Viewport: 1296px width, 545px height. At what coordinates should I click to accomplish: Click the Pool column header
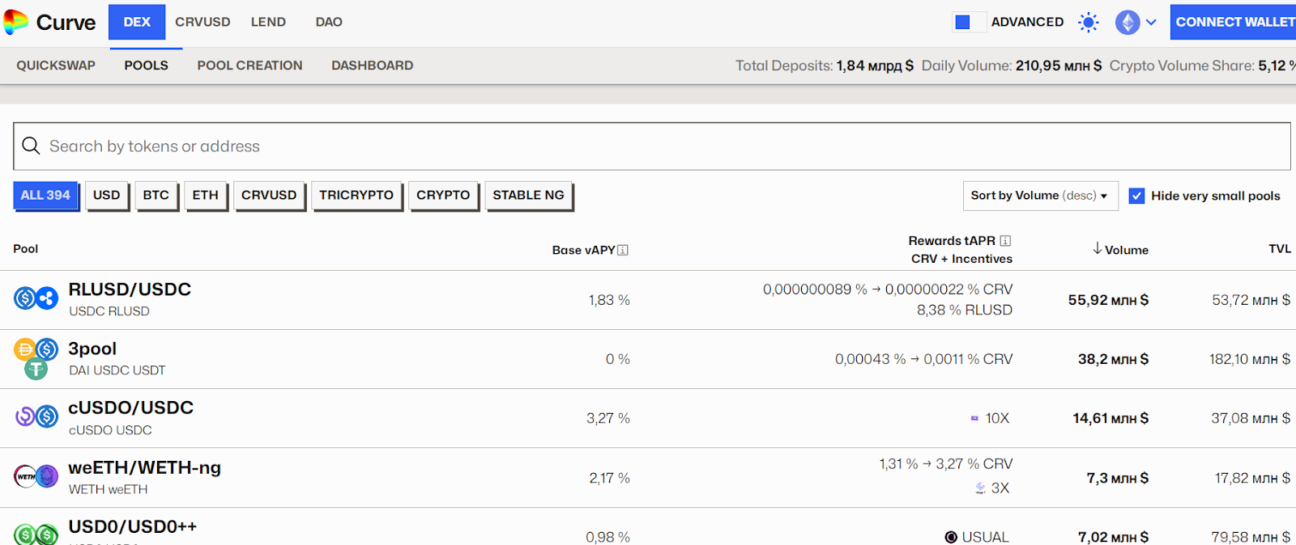(26, 249)
